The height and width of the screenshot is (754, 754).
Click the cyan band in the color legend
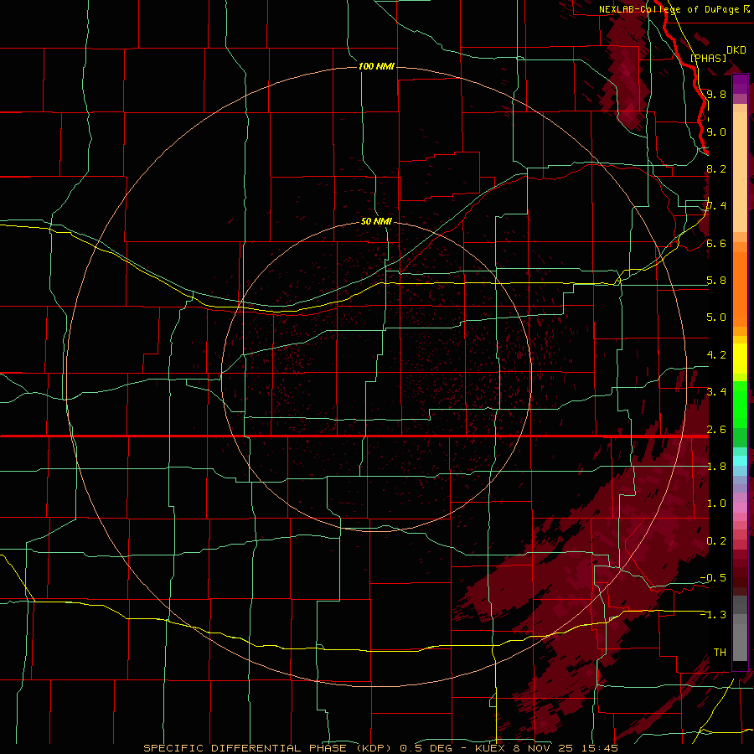[740, 460]
